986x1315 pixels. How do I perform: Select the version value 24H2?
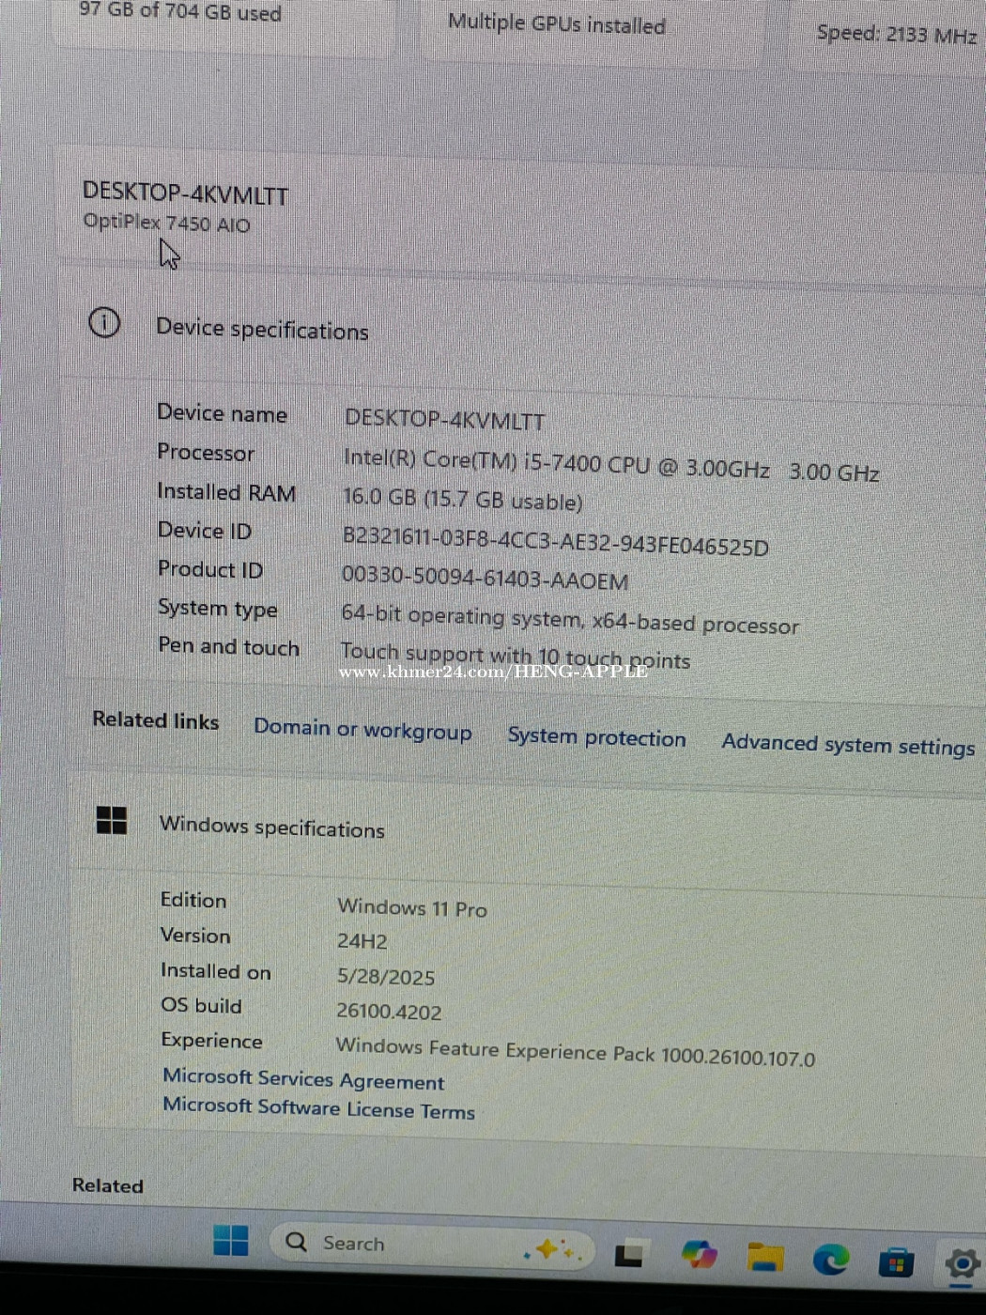(362, 941)
